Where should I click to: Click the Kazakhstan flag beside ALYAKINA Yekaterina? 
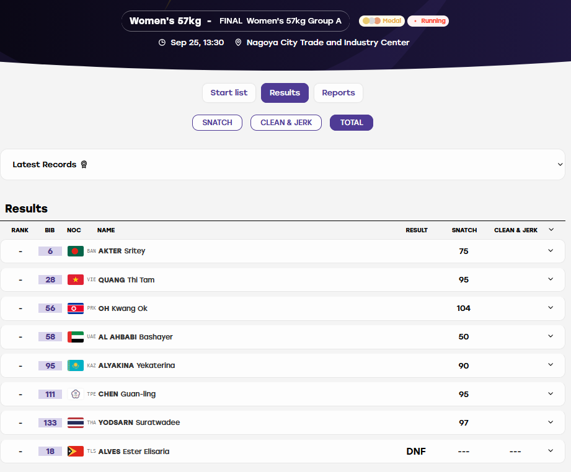(x=76, y=365)
